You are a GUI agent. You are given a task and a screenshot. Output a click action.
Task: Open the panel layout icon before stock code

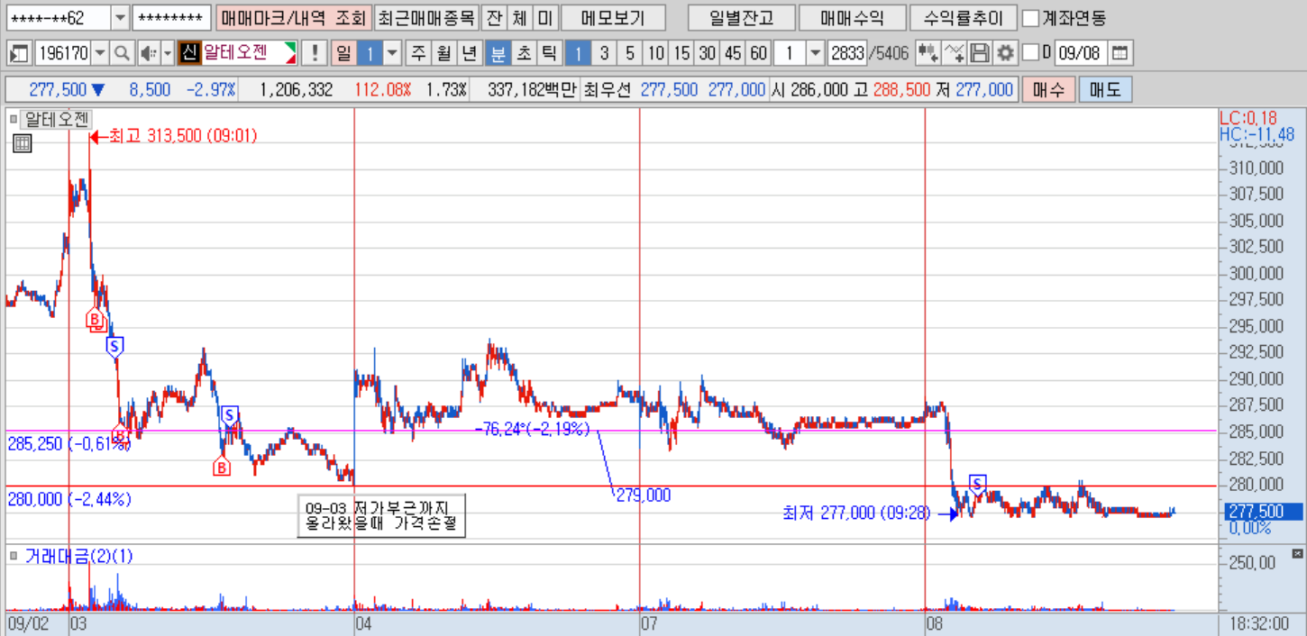(19, 53)
